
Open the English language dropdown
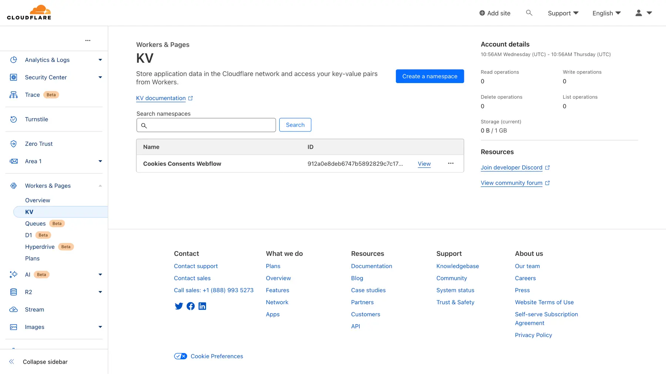[607, 13]
